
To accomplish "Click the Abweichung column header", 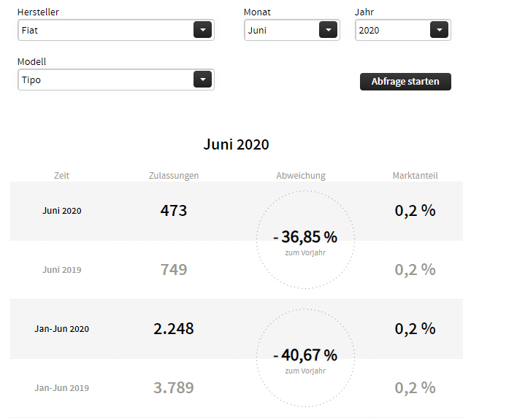I will [x=301, y=176].
